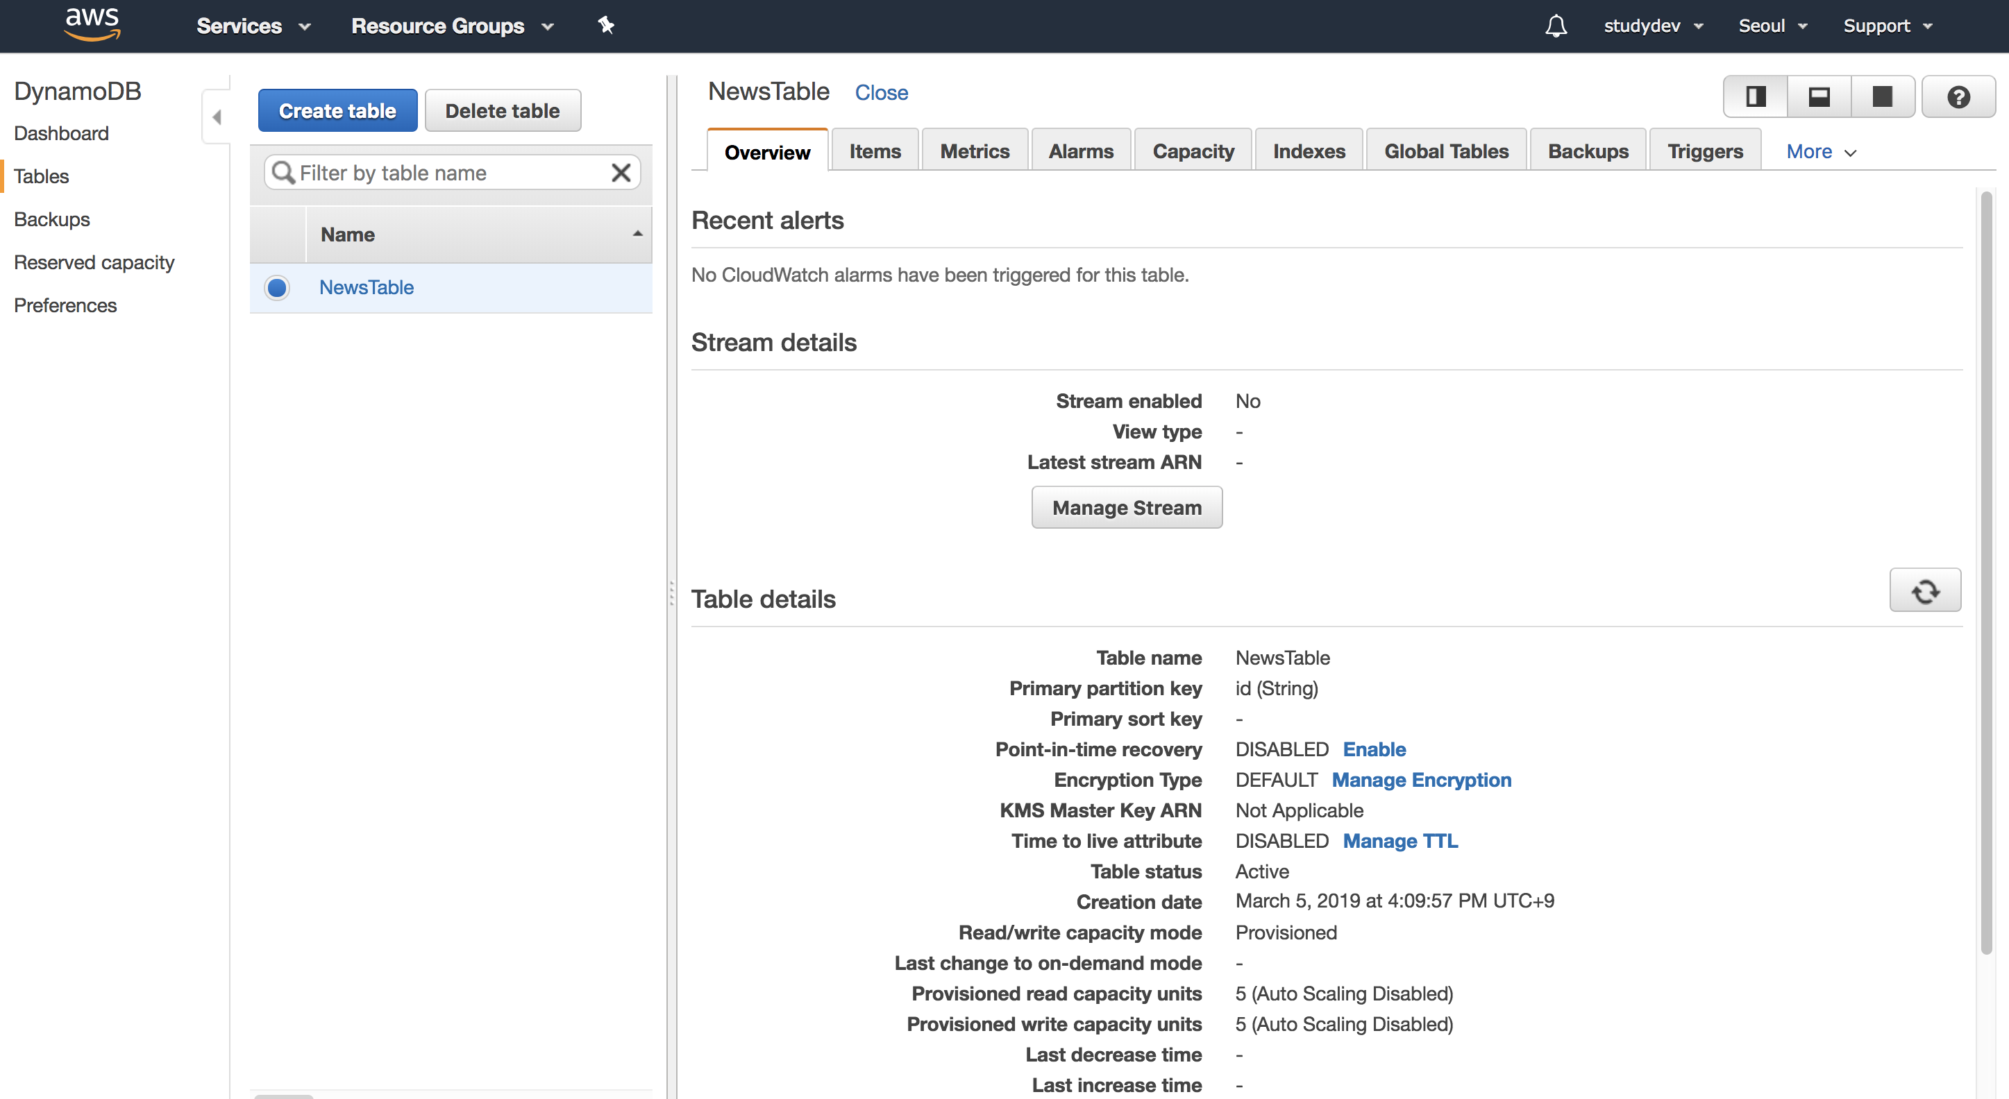The height and width of the screenshot is (1099, 2009).
Task: Switch to the Indexes tab
Action: click(1309, 151)
